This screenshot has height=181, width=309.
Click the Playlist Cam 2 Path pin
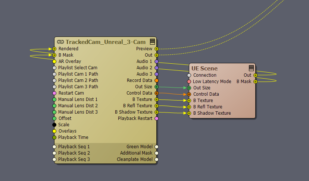54,80
